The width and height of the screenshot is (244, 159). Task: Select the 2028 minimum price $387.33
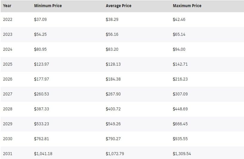click(42, 109)
